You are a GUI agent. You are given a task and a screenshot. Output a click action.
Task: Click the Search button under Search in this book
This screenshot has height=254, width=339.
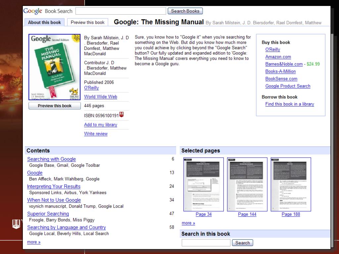tap(243, 243)
